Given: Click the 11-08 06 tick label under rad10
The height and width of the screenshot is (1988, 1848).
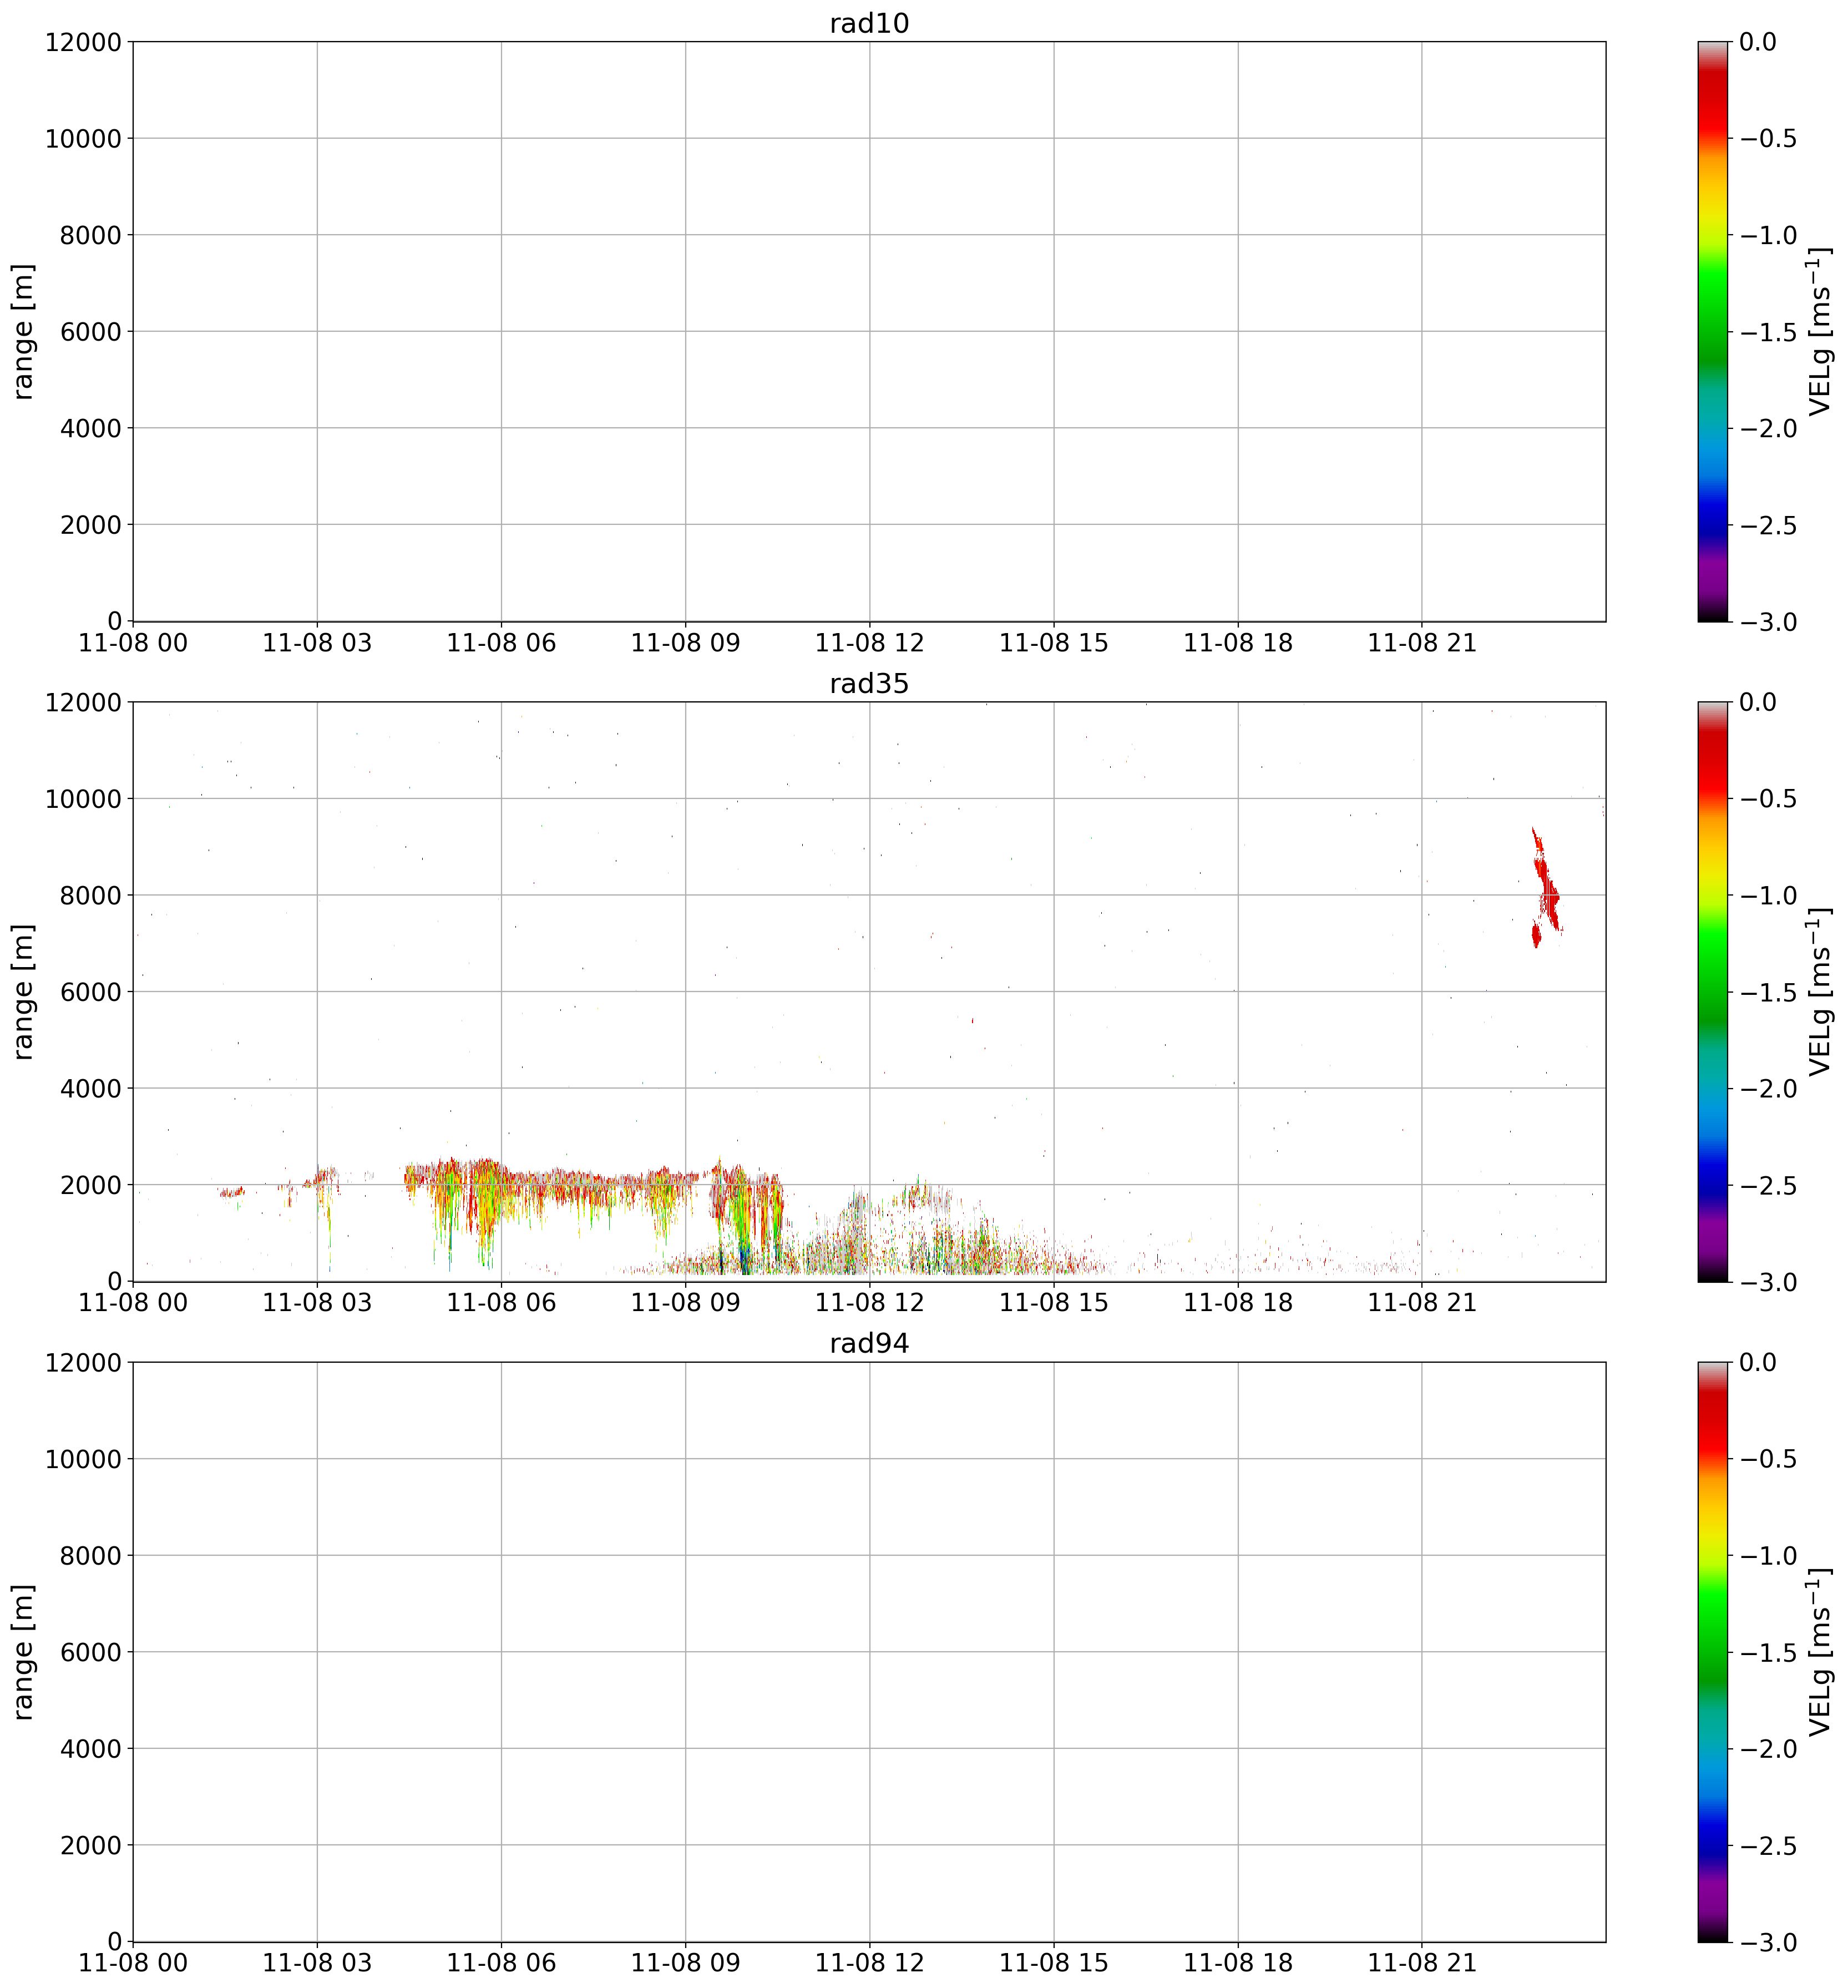Looking at the screenshot, I should (501, 643).
